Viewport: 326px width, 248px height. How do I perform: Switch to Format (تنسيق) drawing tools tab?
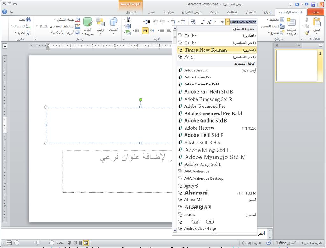point(131,12)
